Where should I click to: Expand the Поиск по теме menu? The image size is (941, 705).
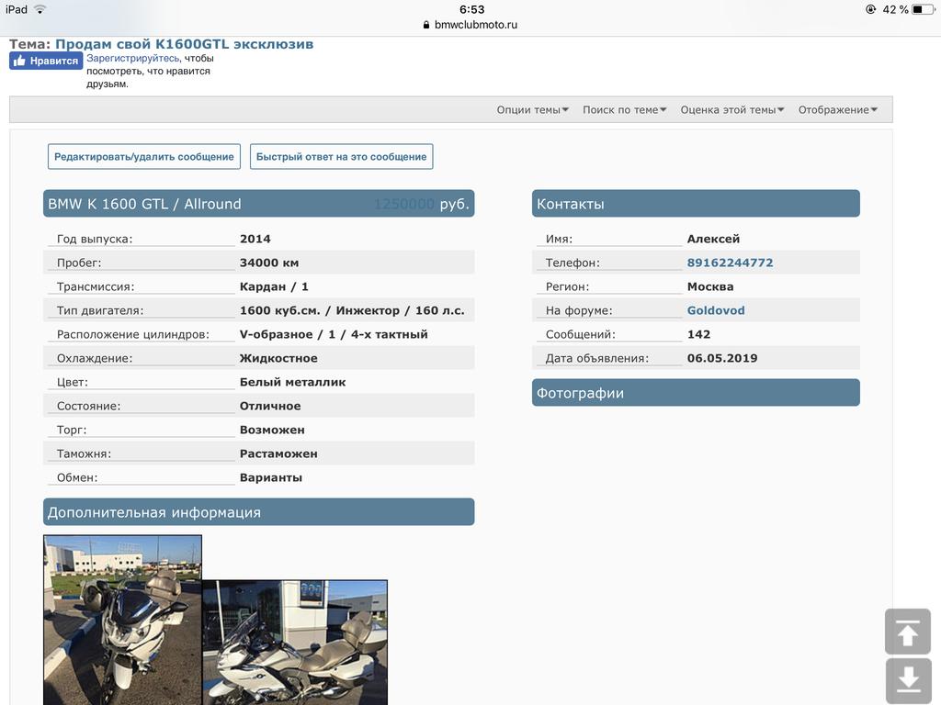coord(624,110)
